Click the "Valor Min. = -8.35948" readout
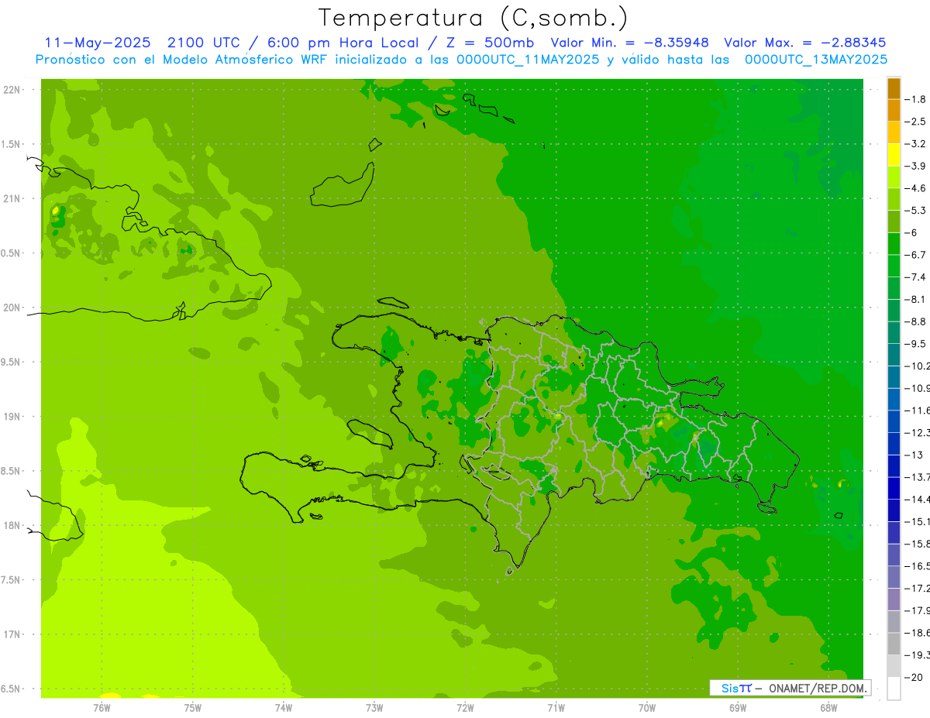The width and height of the screenshot is (930, 718). pos(629,43)
